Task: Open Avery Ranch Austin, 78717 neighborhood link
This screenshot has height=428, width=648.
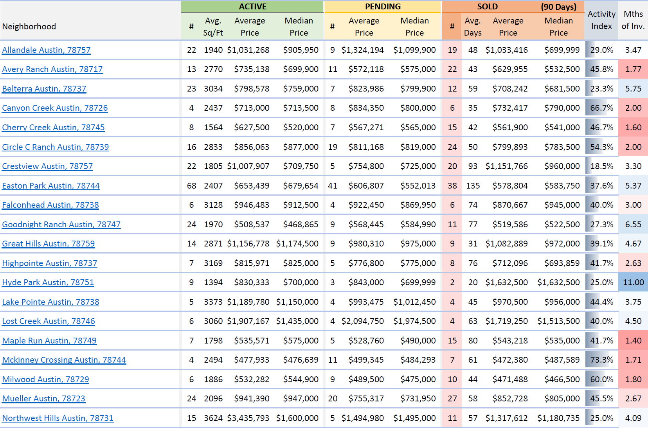Action: [x=52, y=69]
